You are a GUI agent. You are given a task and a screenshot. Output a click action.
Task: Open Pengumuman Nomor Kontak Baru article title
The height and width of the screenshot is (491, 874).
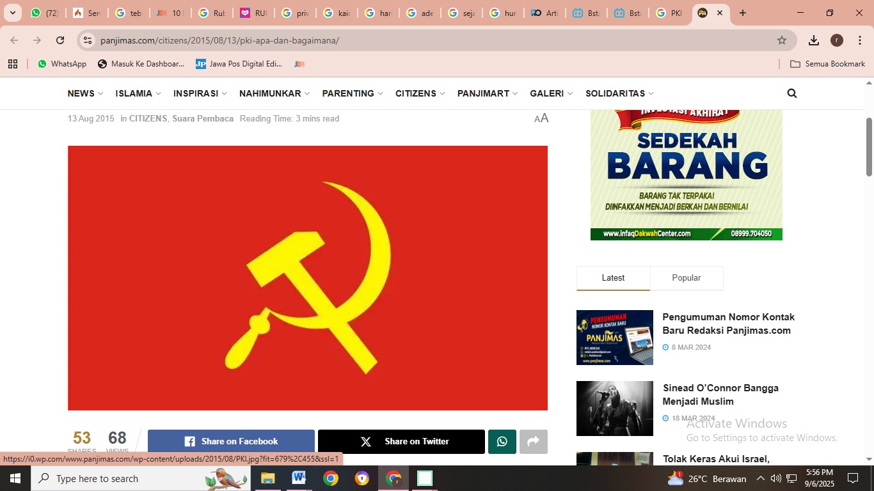click(728, 323)
